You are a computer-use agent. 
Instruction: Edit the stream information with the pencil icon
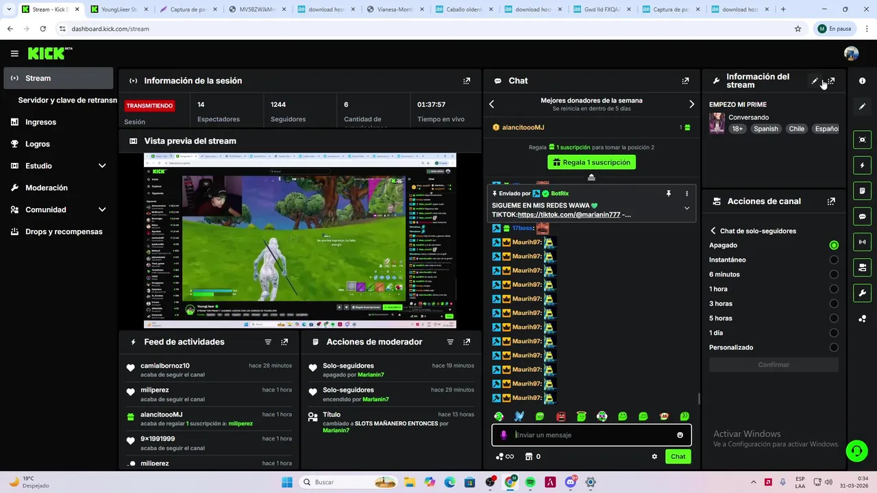(815, 81)
